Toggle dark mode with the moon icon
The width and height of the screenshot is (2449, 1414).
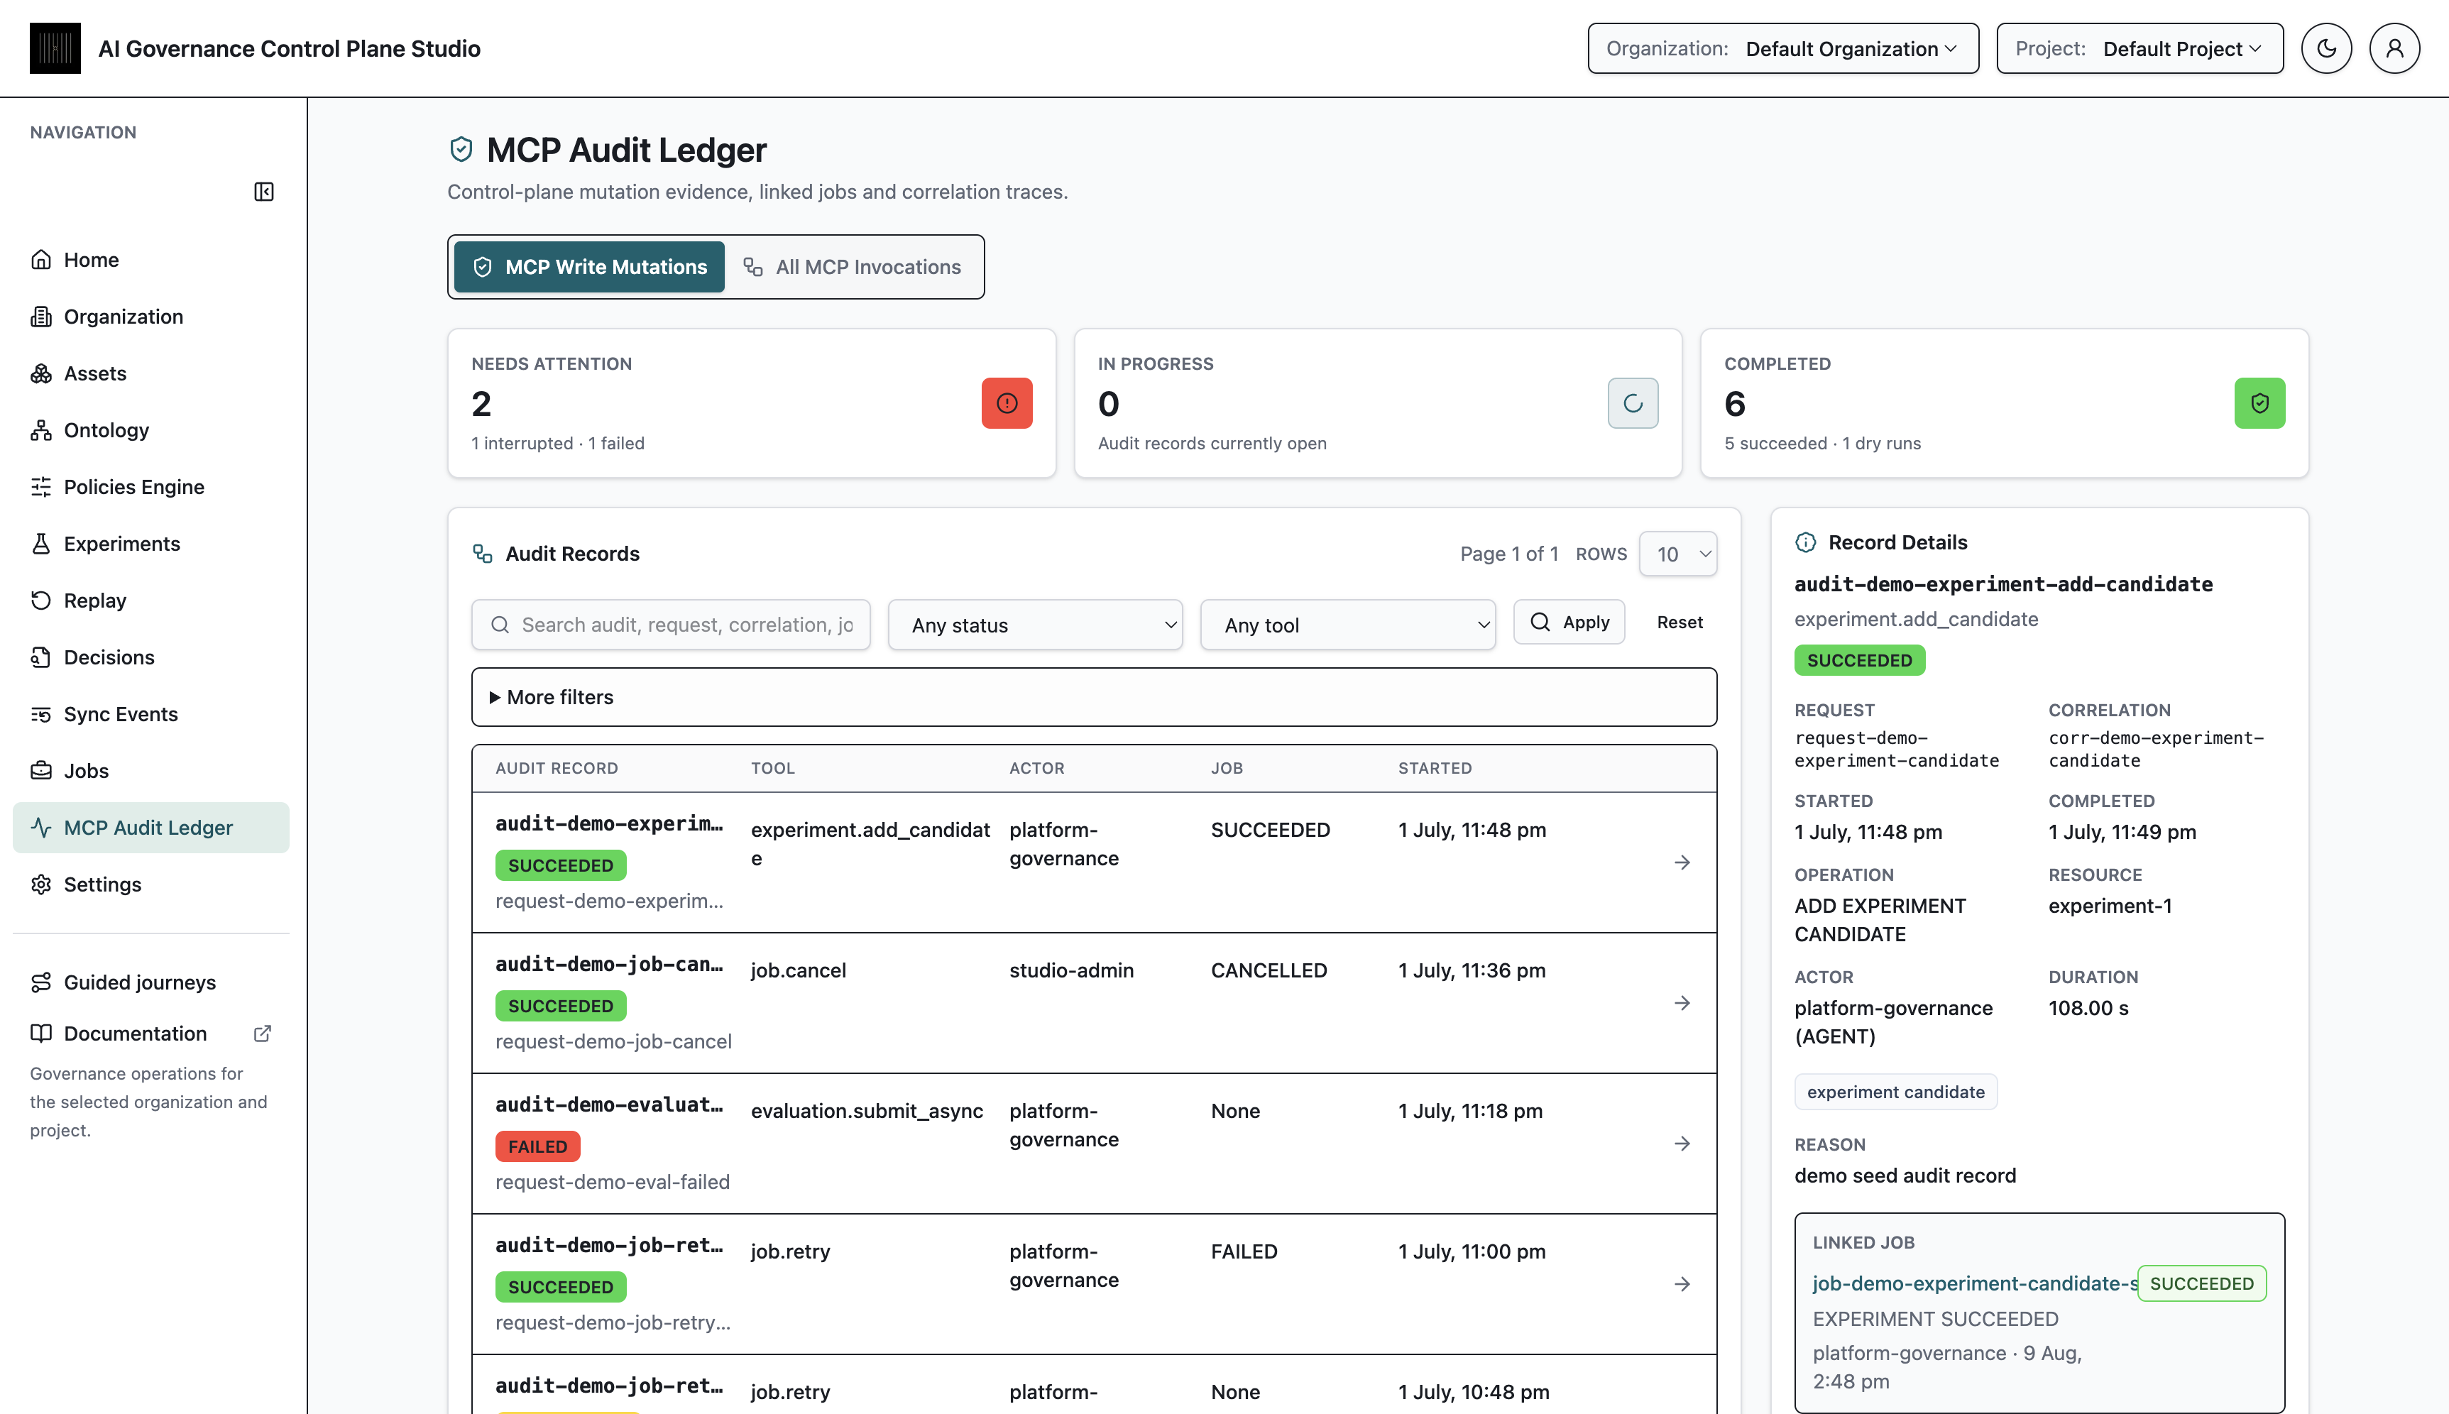(x=2327, y=48)
